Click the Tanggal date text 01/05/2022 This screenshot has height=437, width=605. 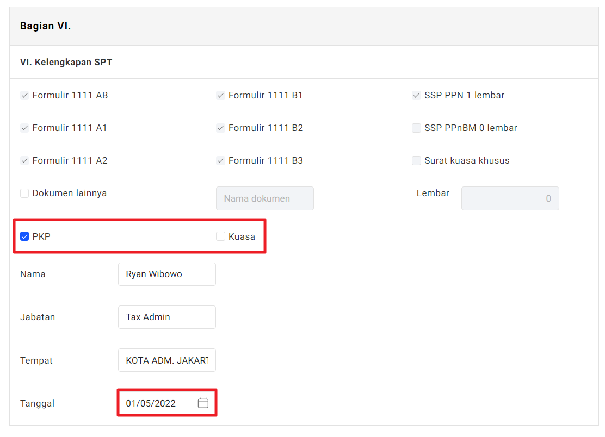point(151,403)
